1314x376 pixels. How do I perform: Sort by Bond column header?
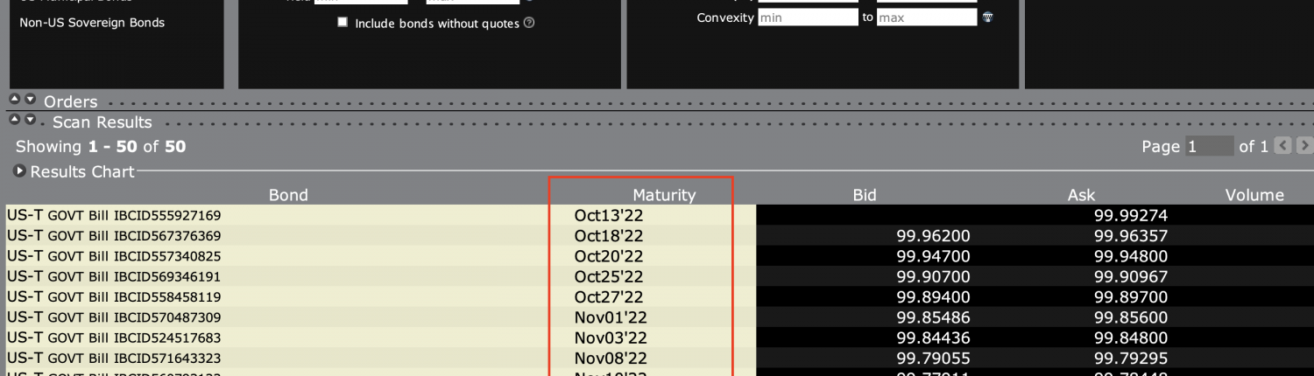(x=288, y=195)
